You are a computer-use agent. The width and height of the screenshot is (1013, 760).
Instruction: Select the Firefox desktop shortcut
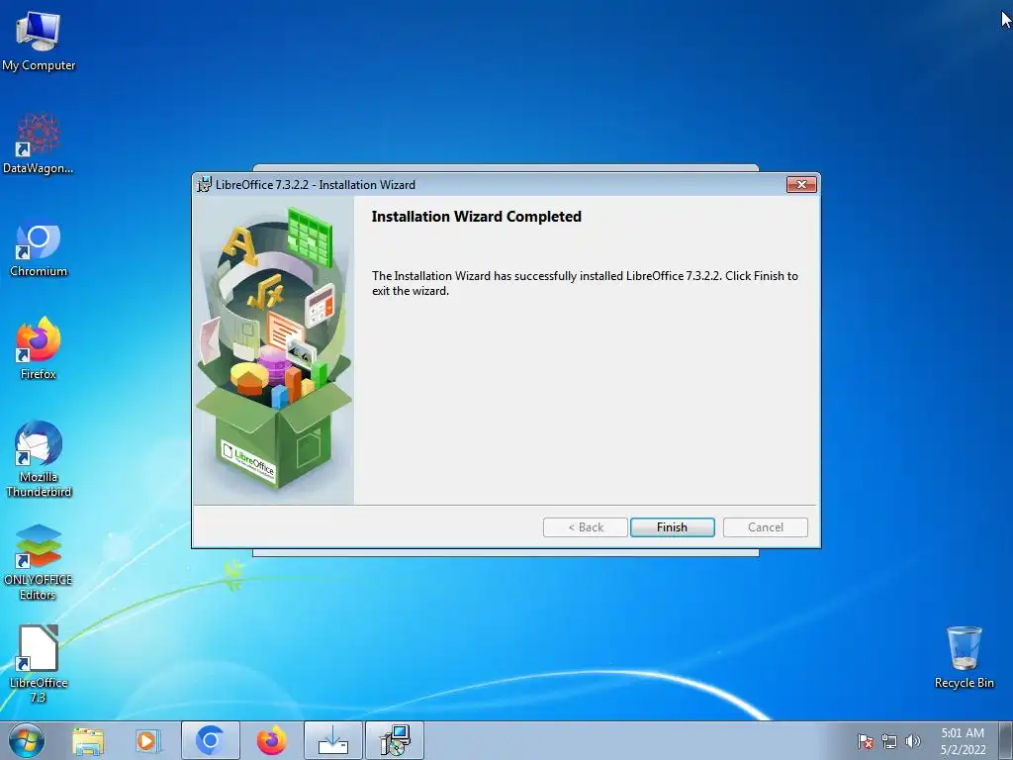39,347
